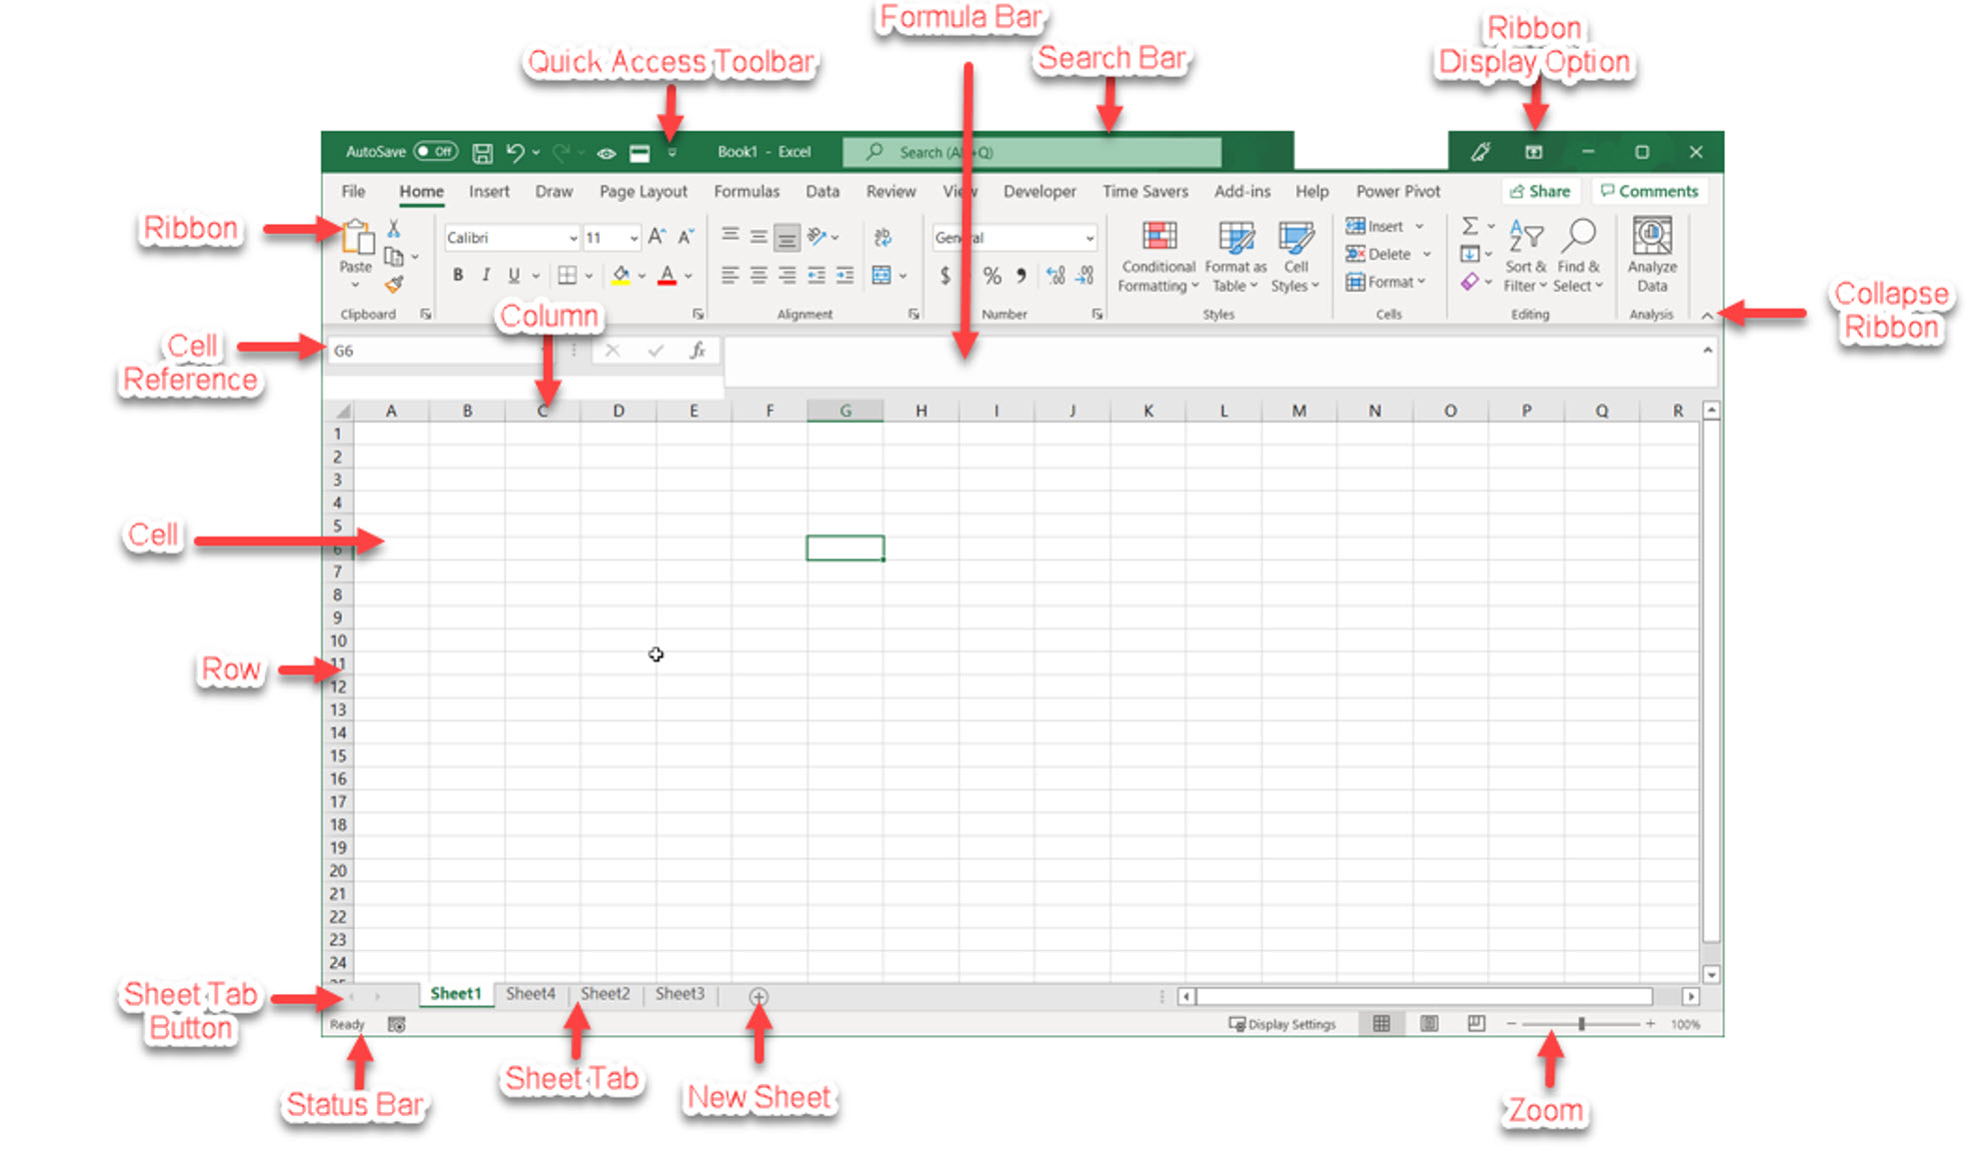
Task: Select the Format Painter brush icon
Action: point(395,285)
